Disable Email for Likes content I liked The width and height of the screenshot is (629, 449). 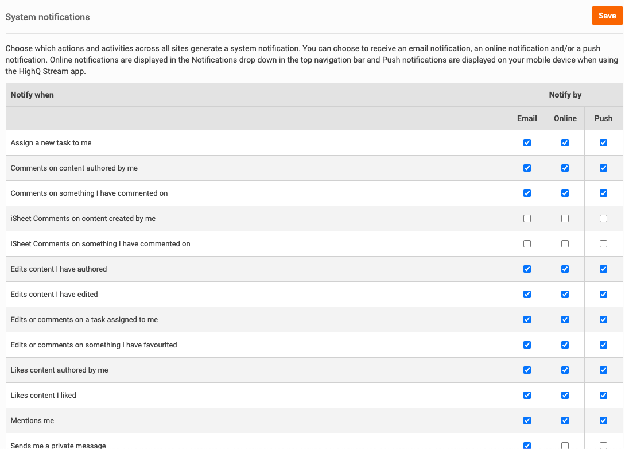pyautogui.click(x=527, y=396)
